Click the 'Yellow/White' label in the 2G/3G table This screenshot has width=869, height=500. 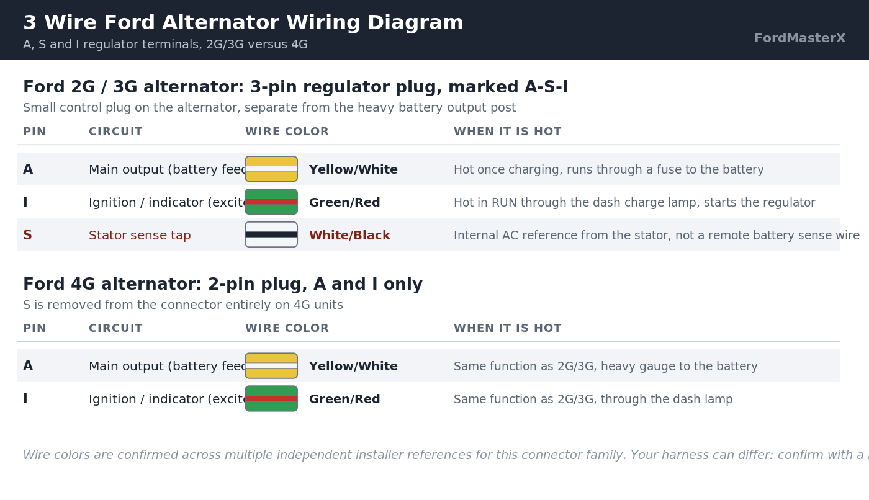(353, 170)
